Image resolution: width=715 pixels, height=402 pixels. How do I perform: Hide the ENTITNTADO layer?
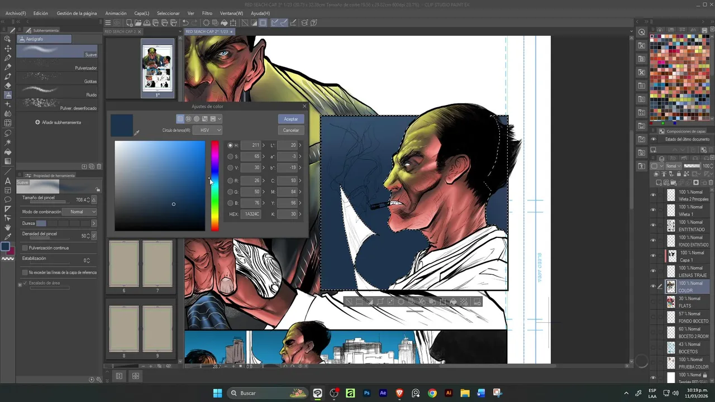pyautogui.click(x=653, y=226)
